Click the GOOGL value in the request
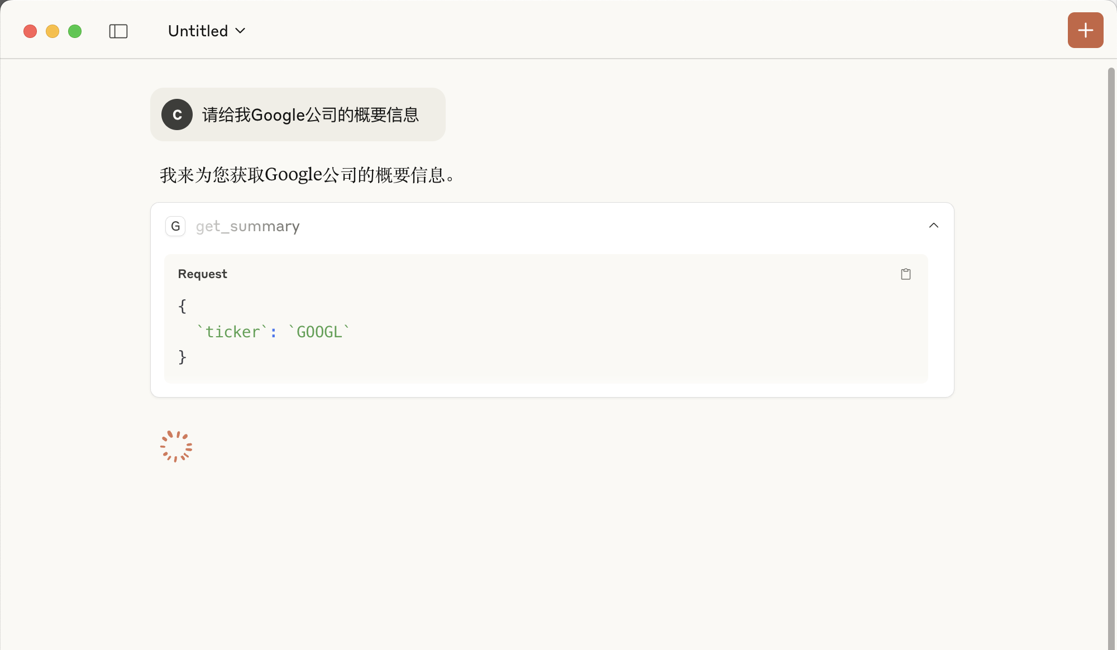Image resolution: width=1117 pixels, height=650 pixels. click(319, 332)
